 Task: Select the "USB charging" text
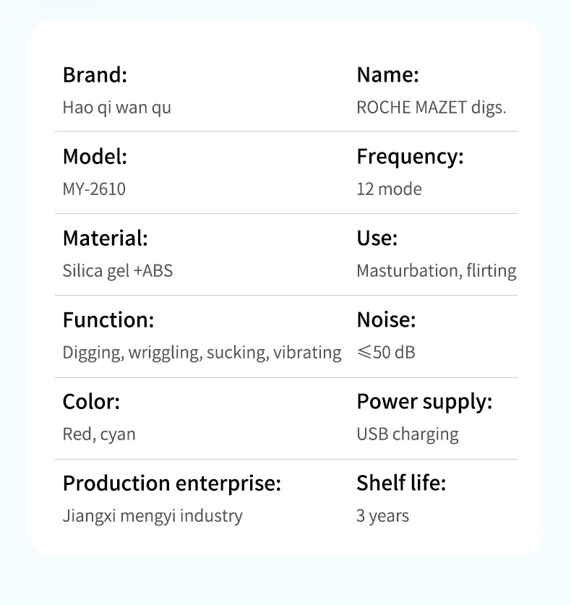pyautogui.click(x=407, y=434)
